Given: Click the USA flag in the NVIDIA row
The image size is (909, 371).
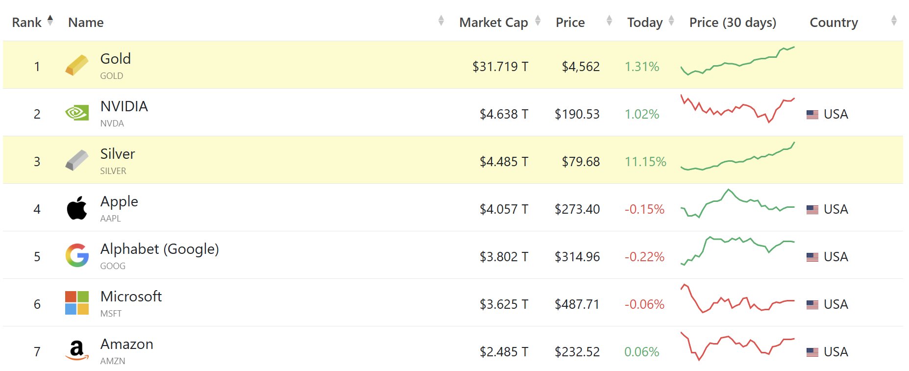Looking at the screenshot, I should pyautogui.click(x=812, y=114).
